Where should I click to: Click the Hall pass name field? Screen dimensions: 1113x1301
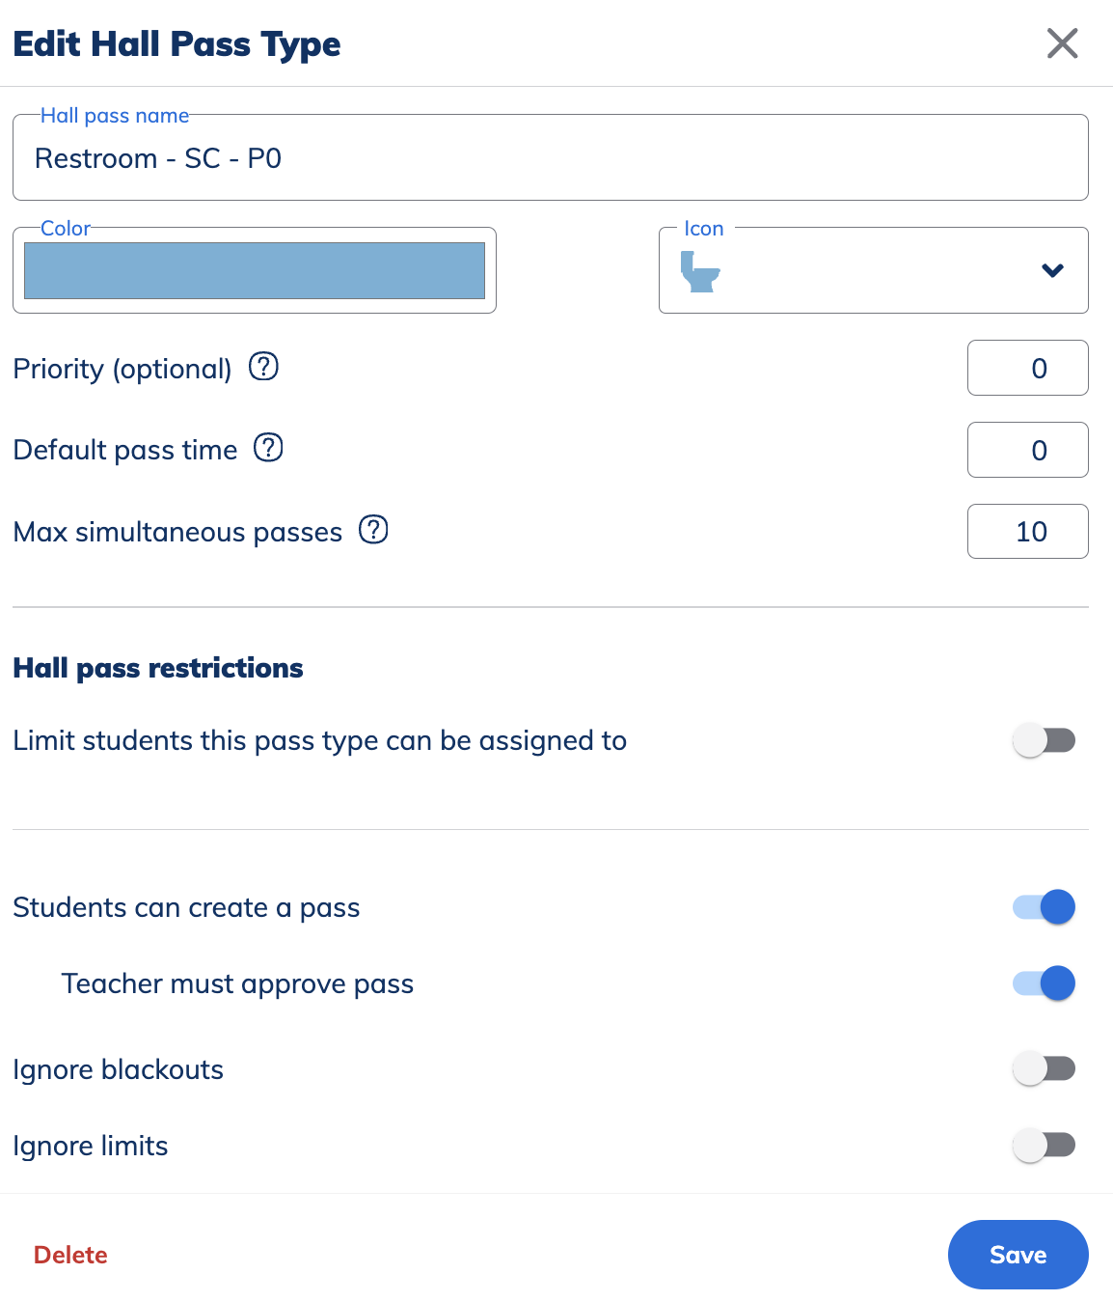551,157
